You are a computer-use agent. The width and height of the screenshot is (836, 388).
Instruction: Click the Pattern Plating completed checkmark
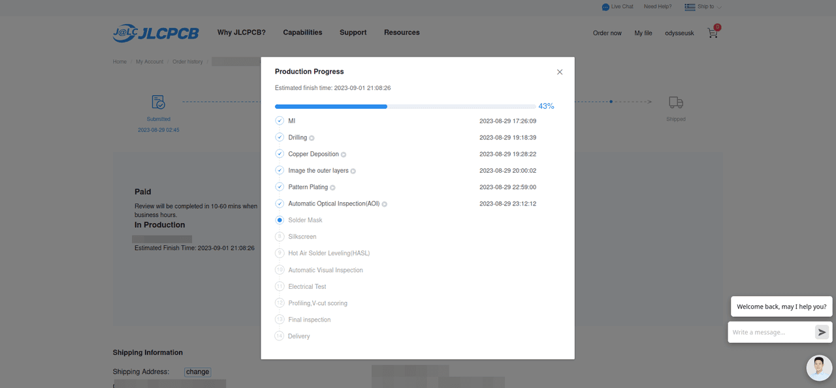click(280, 187)
